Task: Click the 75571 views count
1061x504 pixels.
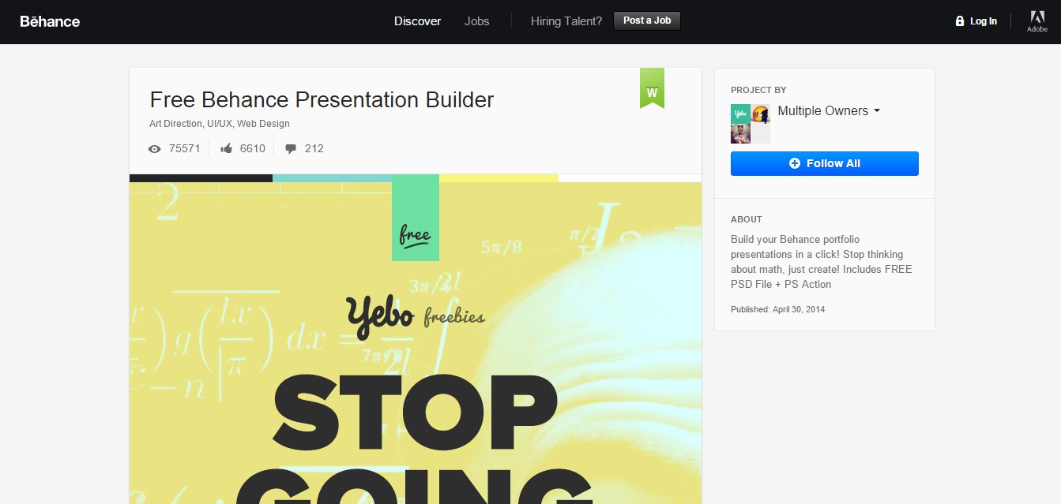Action: pyautogui.click(x=185, y=148)
